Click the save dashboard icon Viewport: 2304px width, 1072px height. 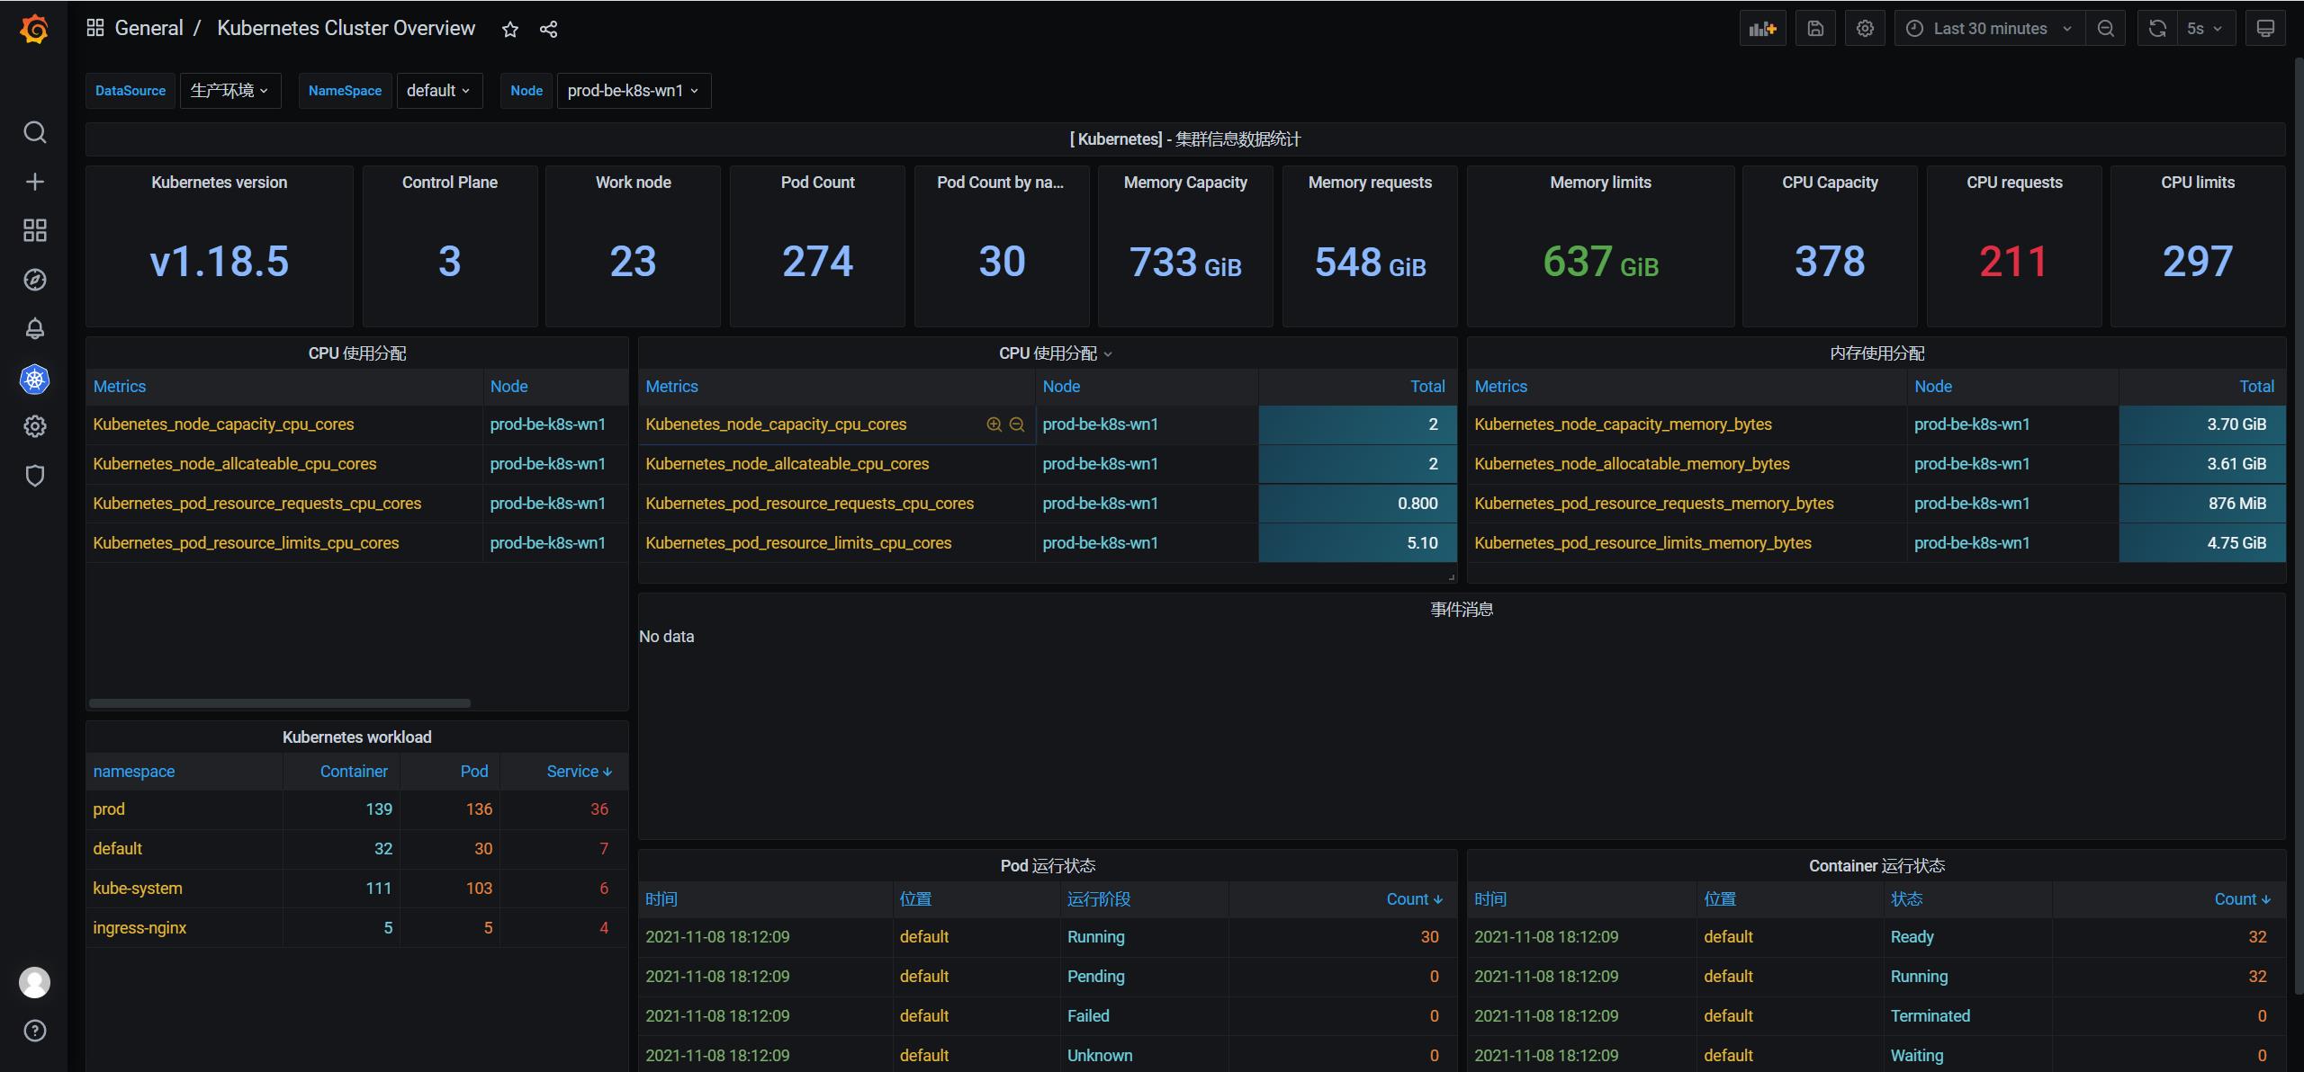[x=1815, y=29]
